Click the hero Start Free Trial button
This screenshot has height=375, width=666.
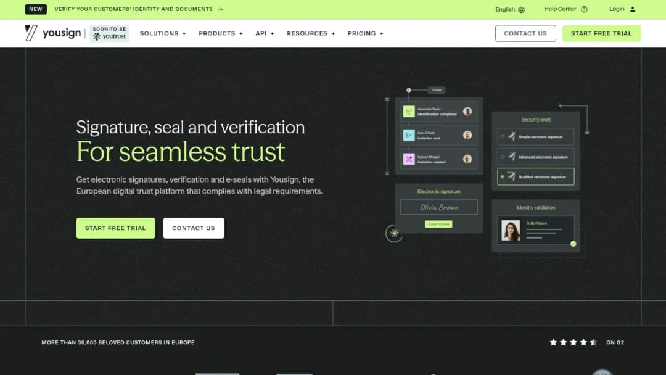(115, 228)
